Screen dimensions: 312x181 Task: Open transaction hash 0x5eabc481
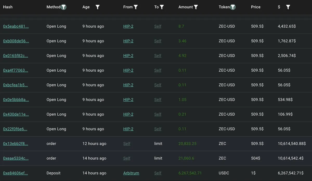pyautogui.click(x=16, y=26)
